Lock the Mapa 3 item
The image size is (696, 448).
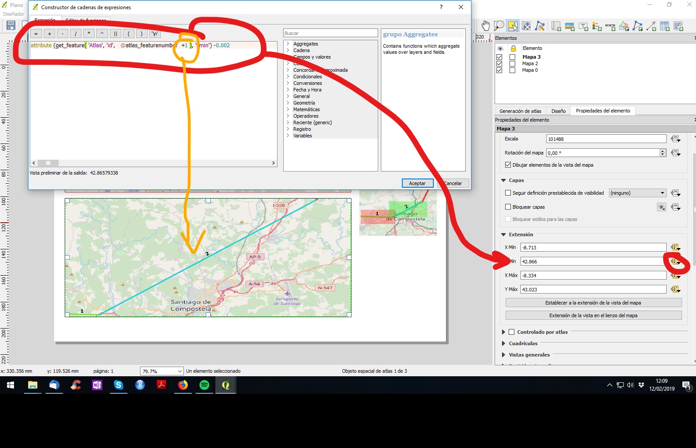point(512,57)
